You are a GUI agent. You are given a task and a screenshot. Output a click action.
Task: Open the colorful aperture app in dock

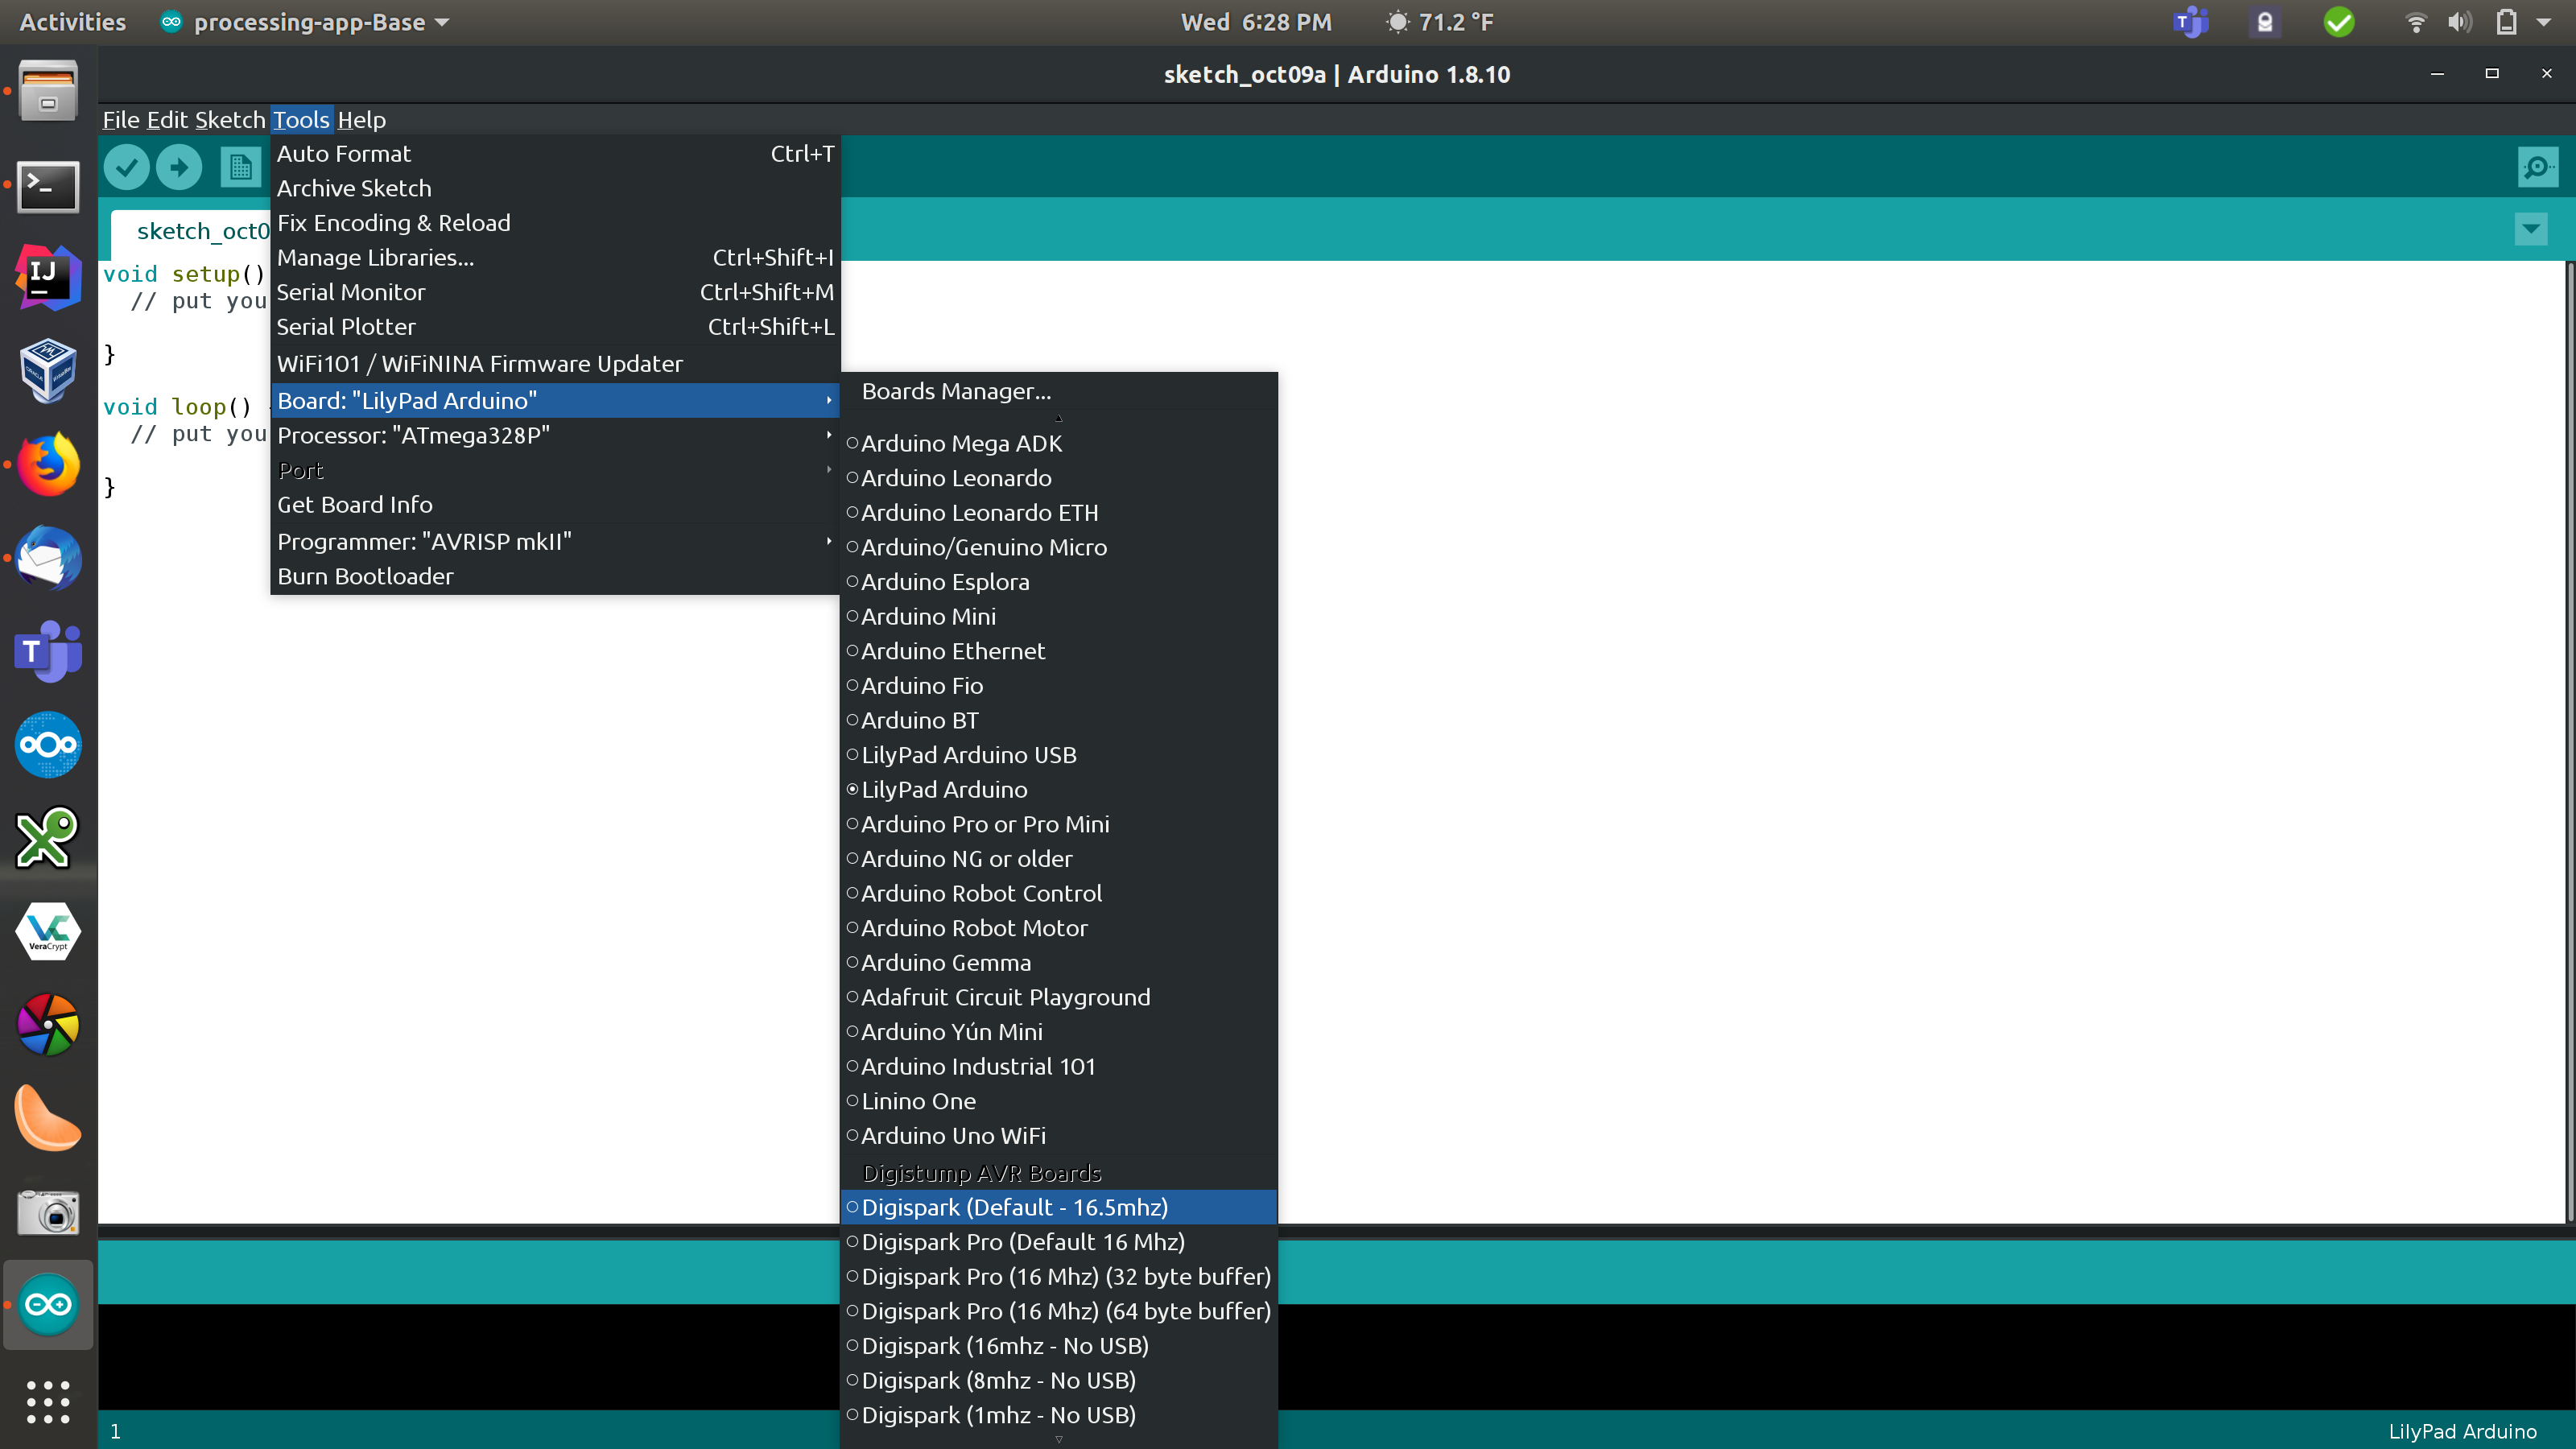47,1024
